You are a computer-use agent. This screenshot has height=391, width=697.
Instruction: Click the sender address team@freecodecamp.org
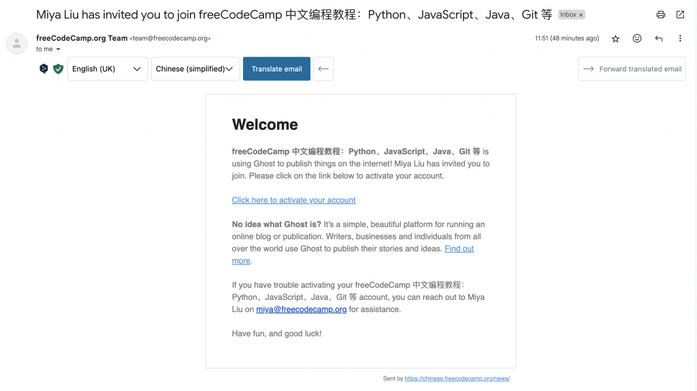(x=170, y=38)
